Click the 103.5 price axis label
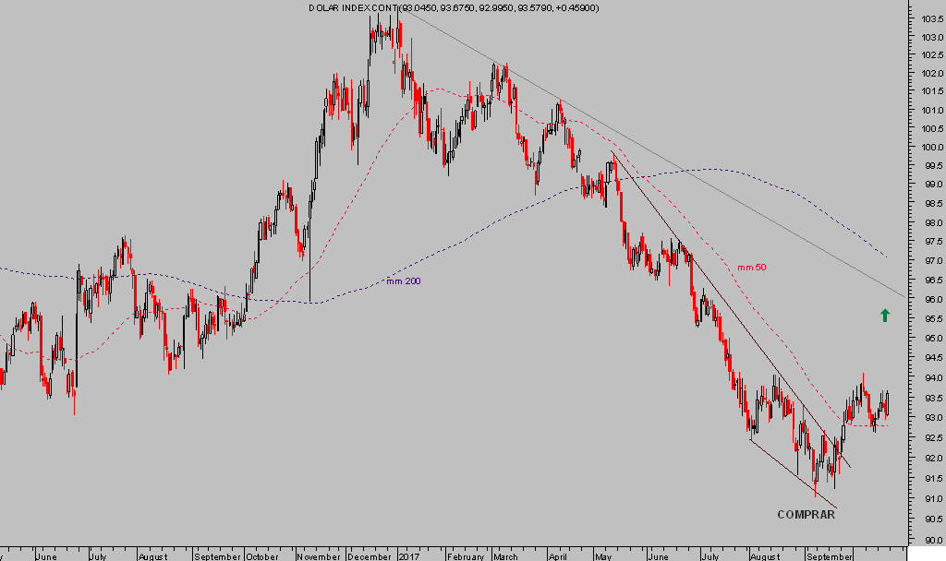The width and height of the screenshot is (946, 561). [931, 18]
